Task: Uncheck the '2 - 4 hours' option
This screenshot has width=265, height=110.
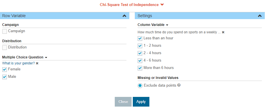Action: pos(140,53)
